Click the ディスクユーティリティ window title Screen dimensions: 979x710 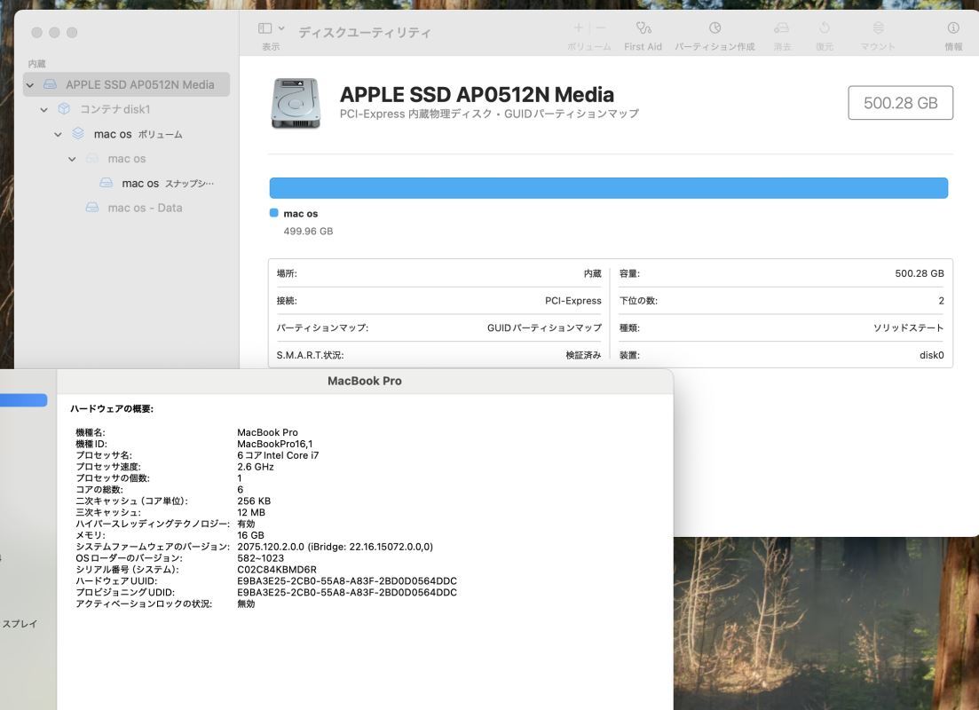tap(365, 33)
